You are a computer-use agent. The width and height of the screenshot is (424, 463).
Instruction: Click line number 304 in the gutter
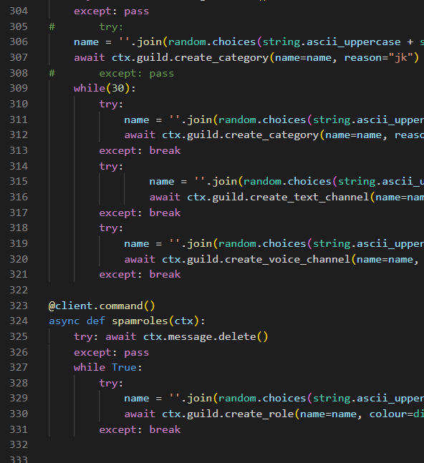[x=19, y=11]
